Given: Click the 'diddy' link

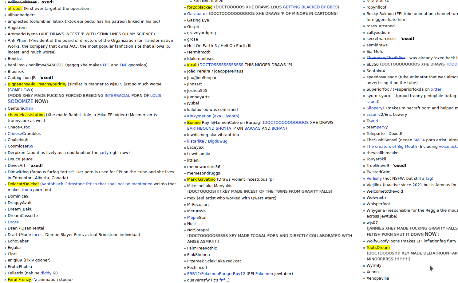Looking at the screenshot, I should click(46, 273).
